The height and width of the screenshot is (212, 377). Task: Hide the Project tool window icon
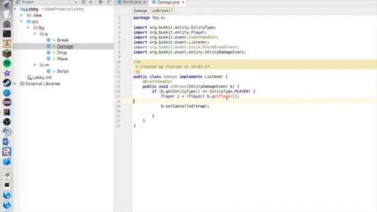coord(110,2)
